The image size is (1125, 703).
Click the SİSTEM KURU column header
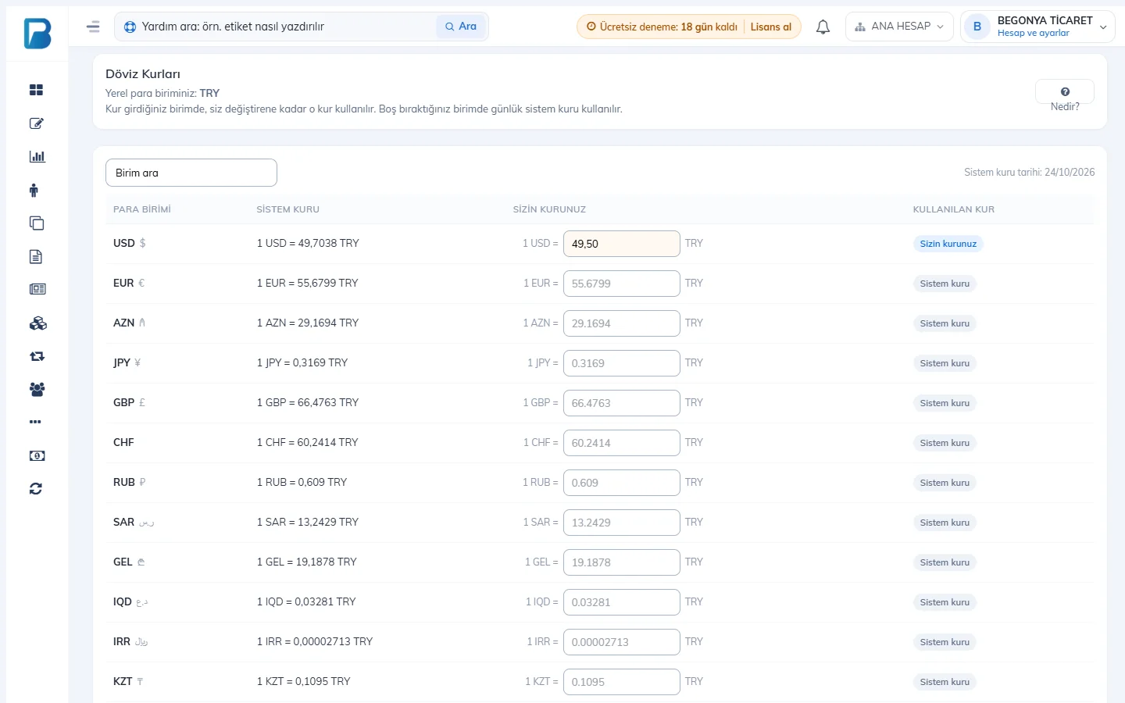pos(288,209)
